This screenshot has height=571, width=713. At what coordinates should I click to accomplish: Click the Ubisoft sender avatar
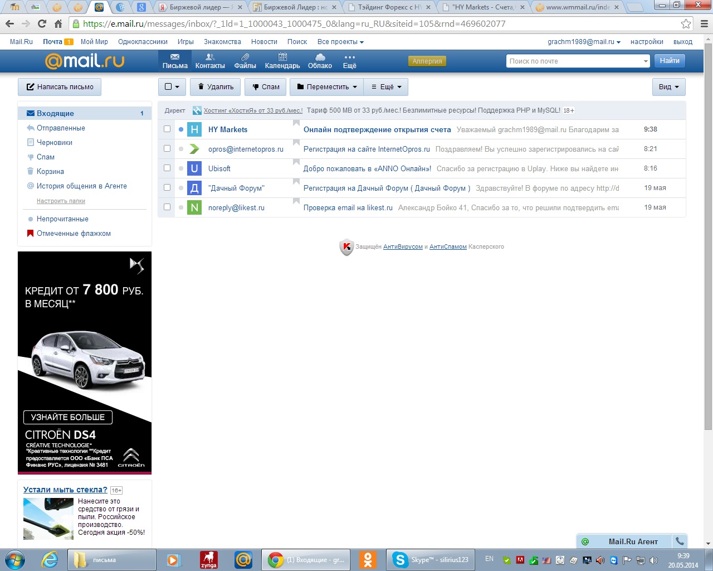(194, 168)
